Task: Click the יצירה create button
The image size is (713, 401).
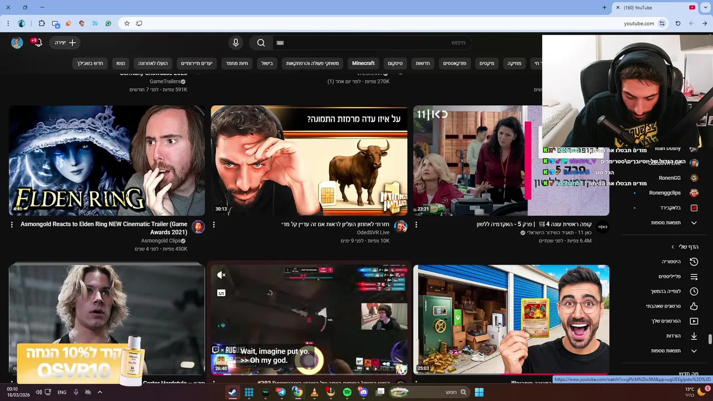Action: 65,43
